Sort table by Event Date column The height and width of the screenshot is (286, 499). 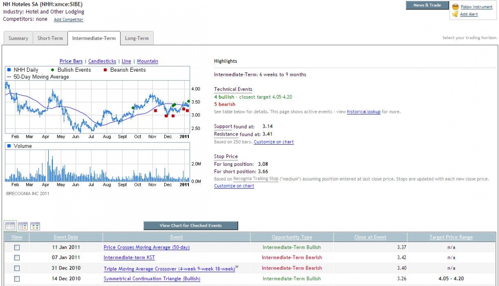[x=65, y=237]
